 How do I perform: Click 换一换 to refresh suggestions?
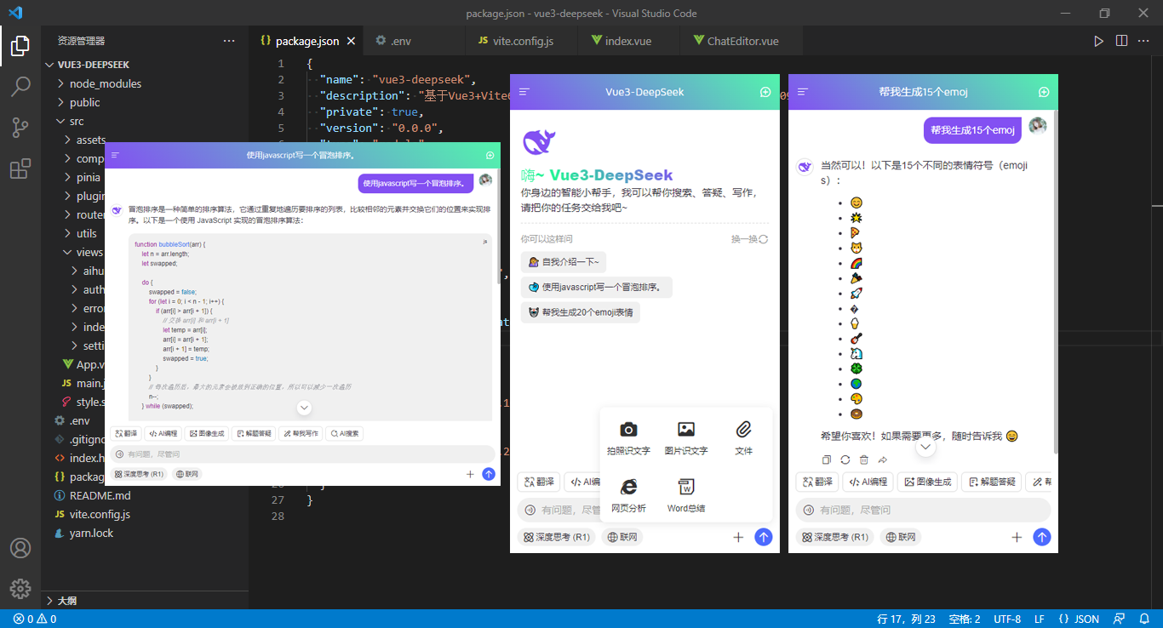tap(749, 239)
